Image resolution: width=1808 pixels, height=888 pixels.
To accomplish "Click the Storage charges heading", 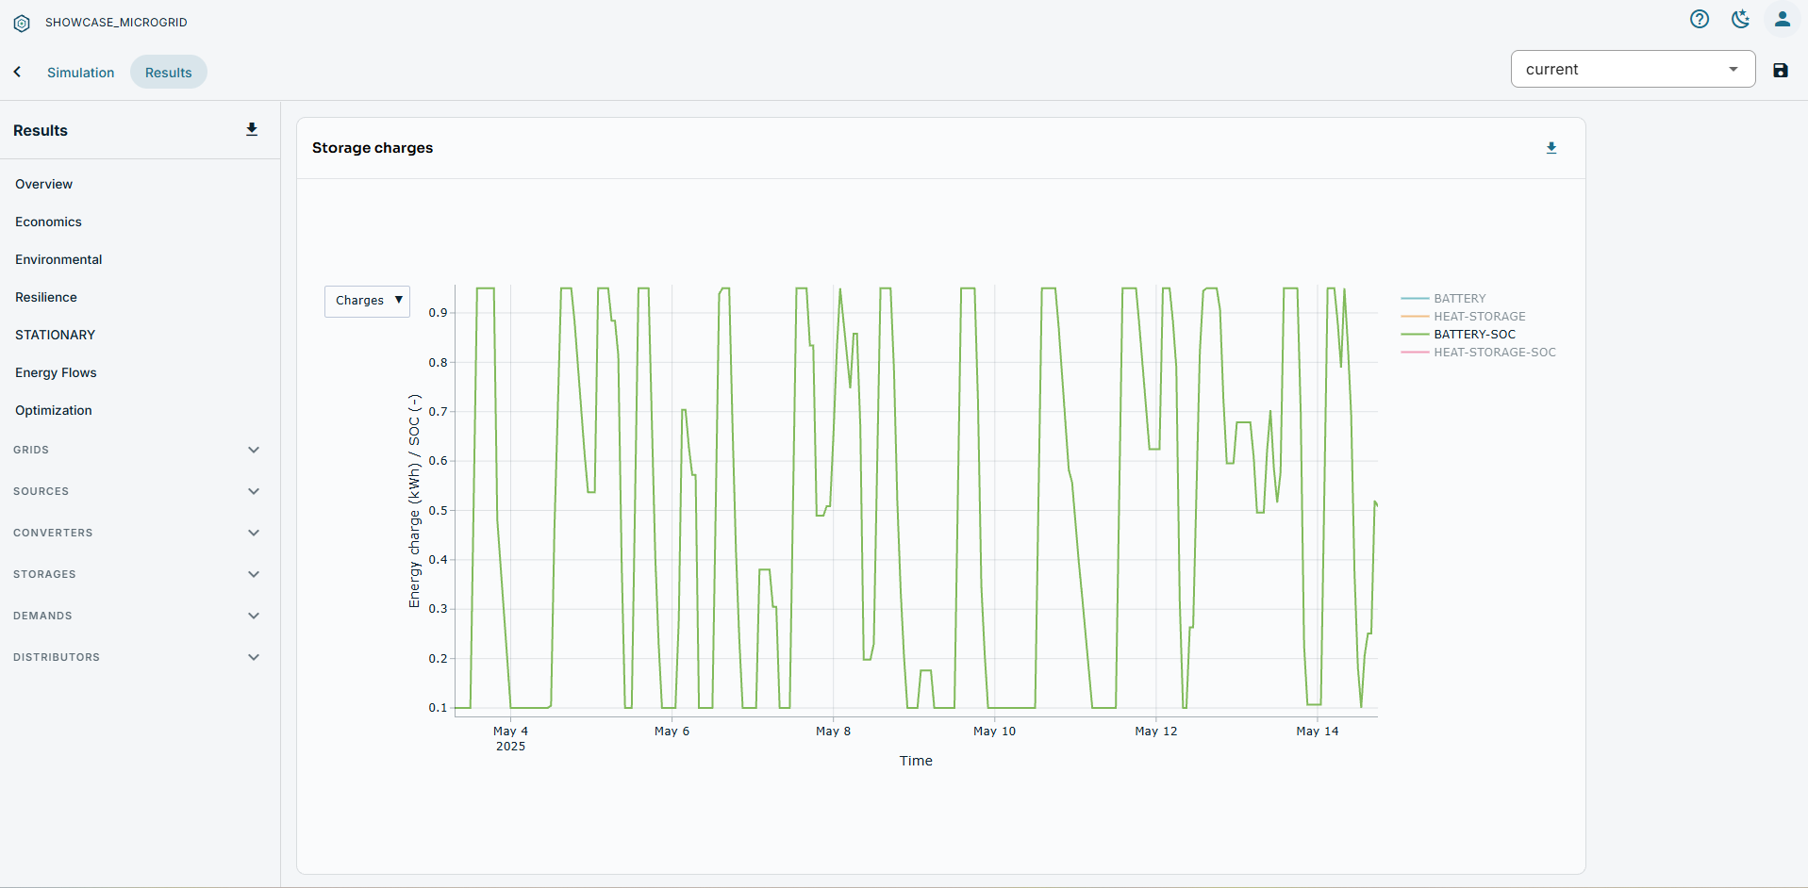I will [x=373, y=148].
